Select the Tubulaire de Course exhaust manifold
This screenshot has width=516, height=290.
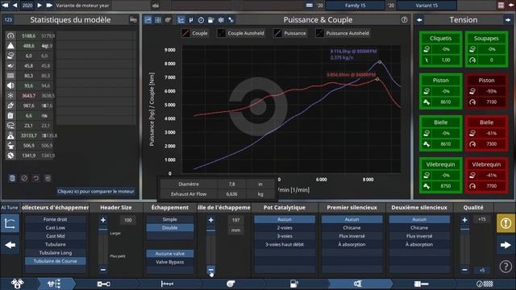(x=56, y=261)
